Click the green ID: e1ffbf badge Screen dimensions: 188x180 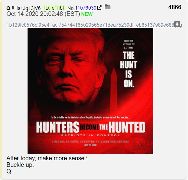[x=54, y=8]
